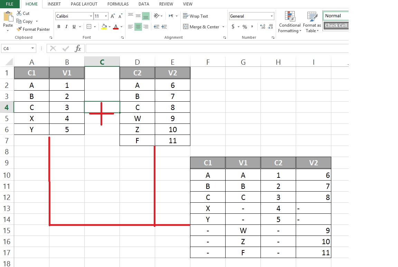Expand the General number format dropdown
398x267 pixels.
tap(271, 16)
